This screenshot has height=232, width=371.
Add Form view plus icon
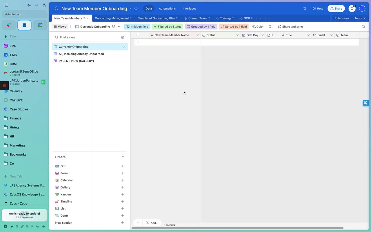(x=123, y=173)
